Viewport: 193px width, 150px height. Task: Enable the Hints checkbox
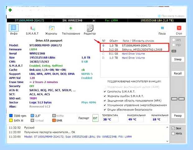click(173, 133)
